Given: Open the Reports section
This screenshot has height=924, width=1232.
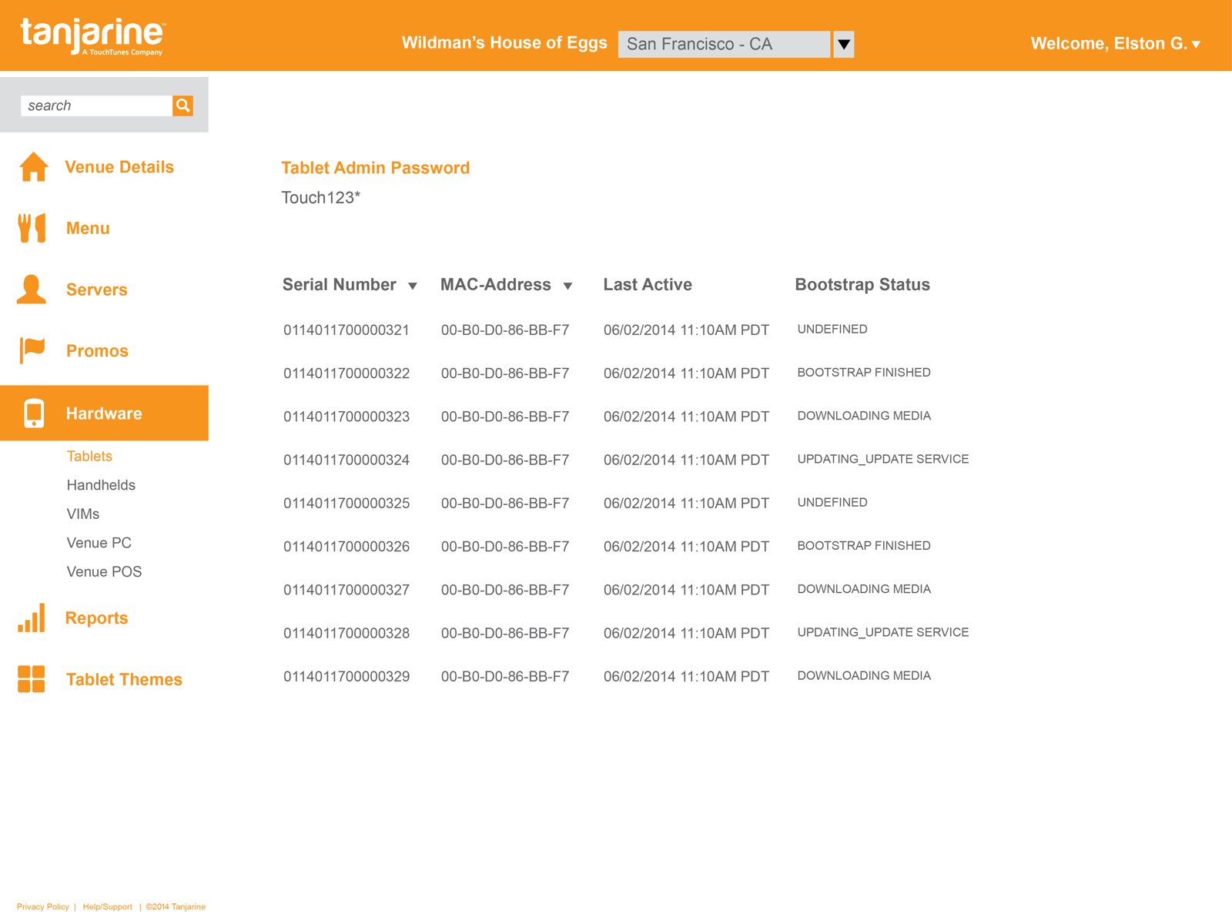Looking at the screenshot, I should [x=96, y=618].
